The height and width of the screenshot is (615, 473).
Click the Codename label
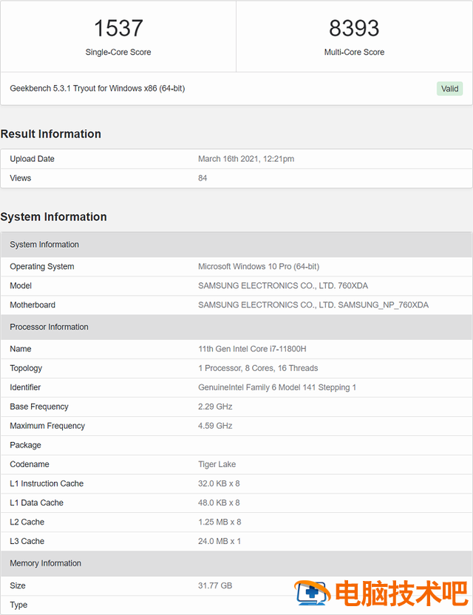30,464
